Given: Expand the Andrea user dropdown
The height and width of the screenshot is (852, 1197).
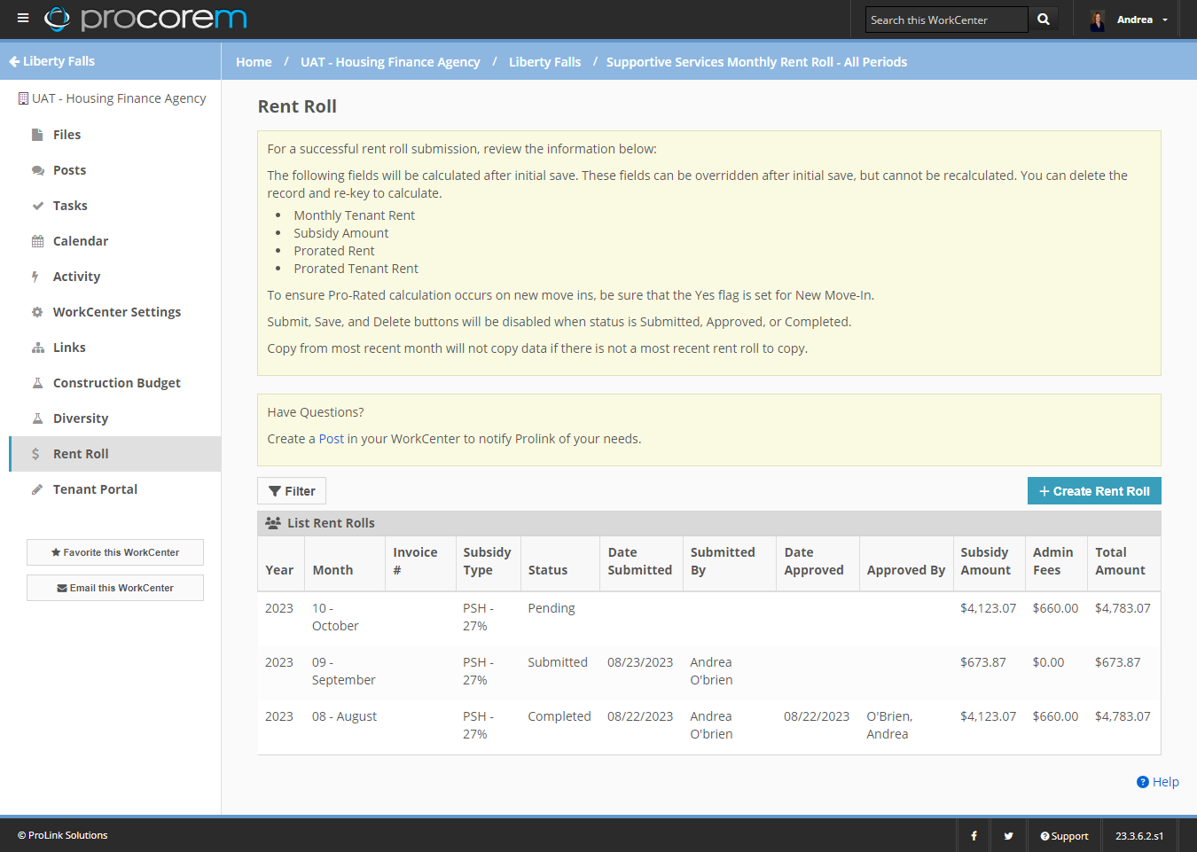Looking at the screenshot, I should (1164, 20).
